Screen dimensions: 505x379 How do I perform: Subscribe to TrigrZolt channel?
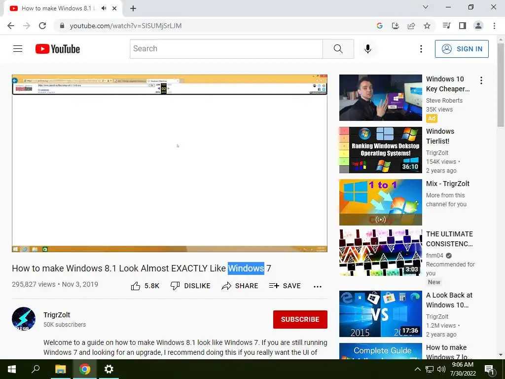click(x=300, y=319)
